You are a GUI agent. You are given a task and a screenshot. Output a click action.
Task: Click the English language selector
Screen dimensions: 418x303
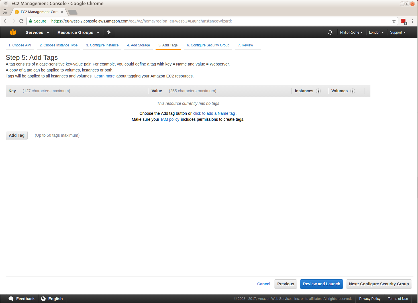[x=52, y=299]
